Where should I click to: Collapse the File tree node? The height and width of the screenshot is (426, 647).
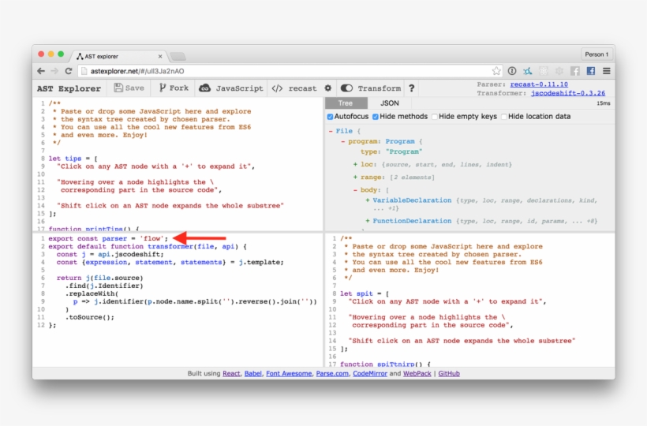[331, 131]
